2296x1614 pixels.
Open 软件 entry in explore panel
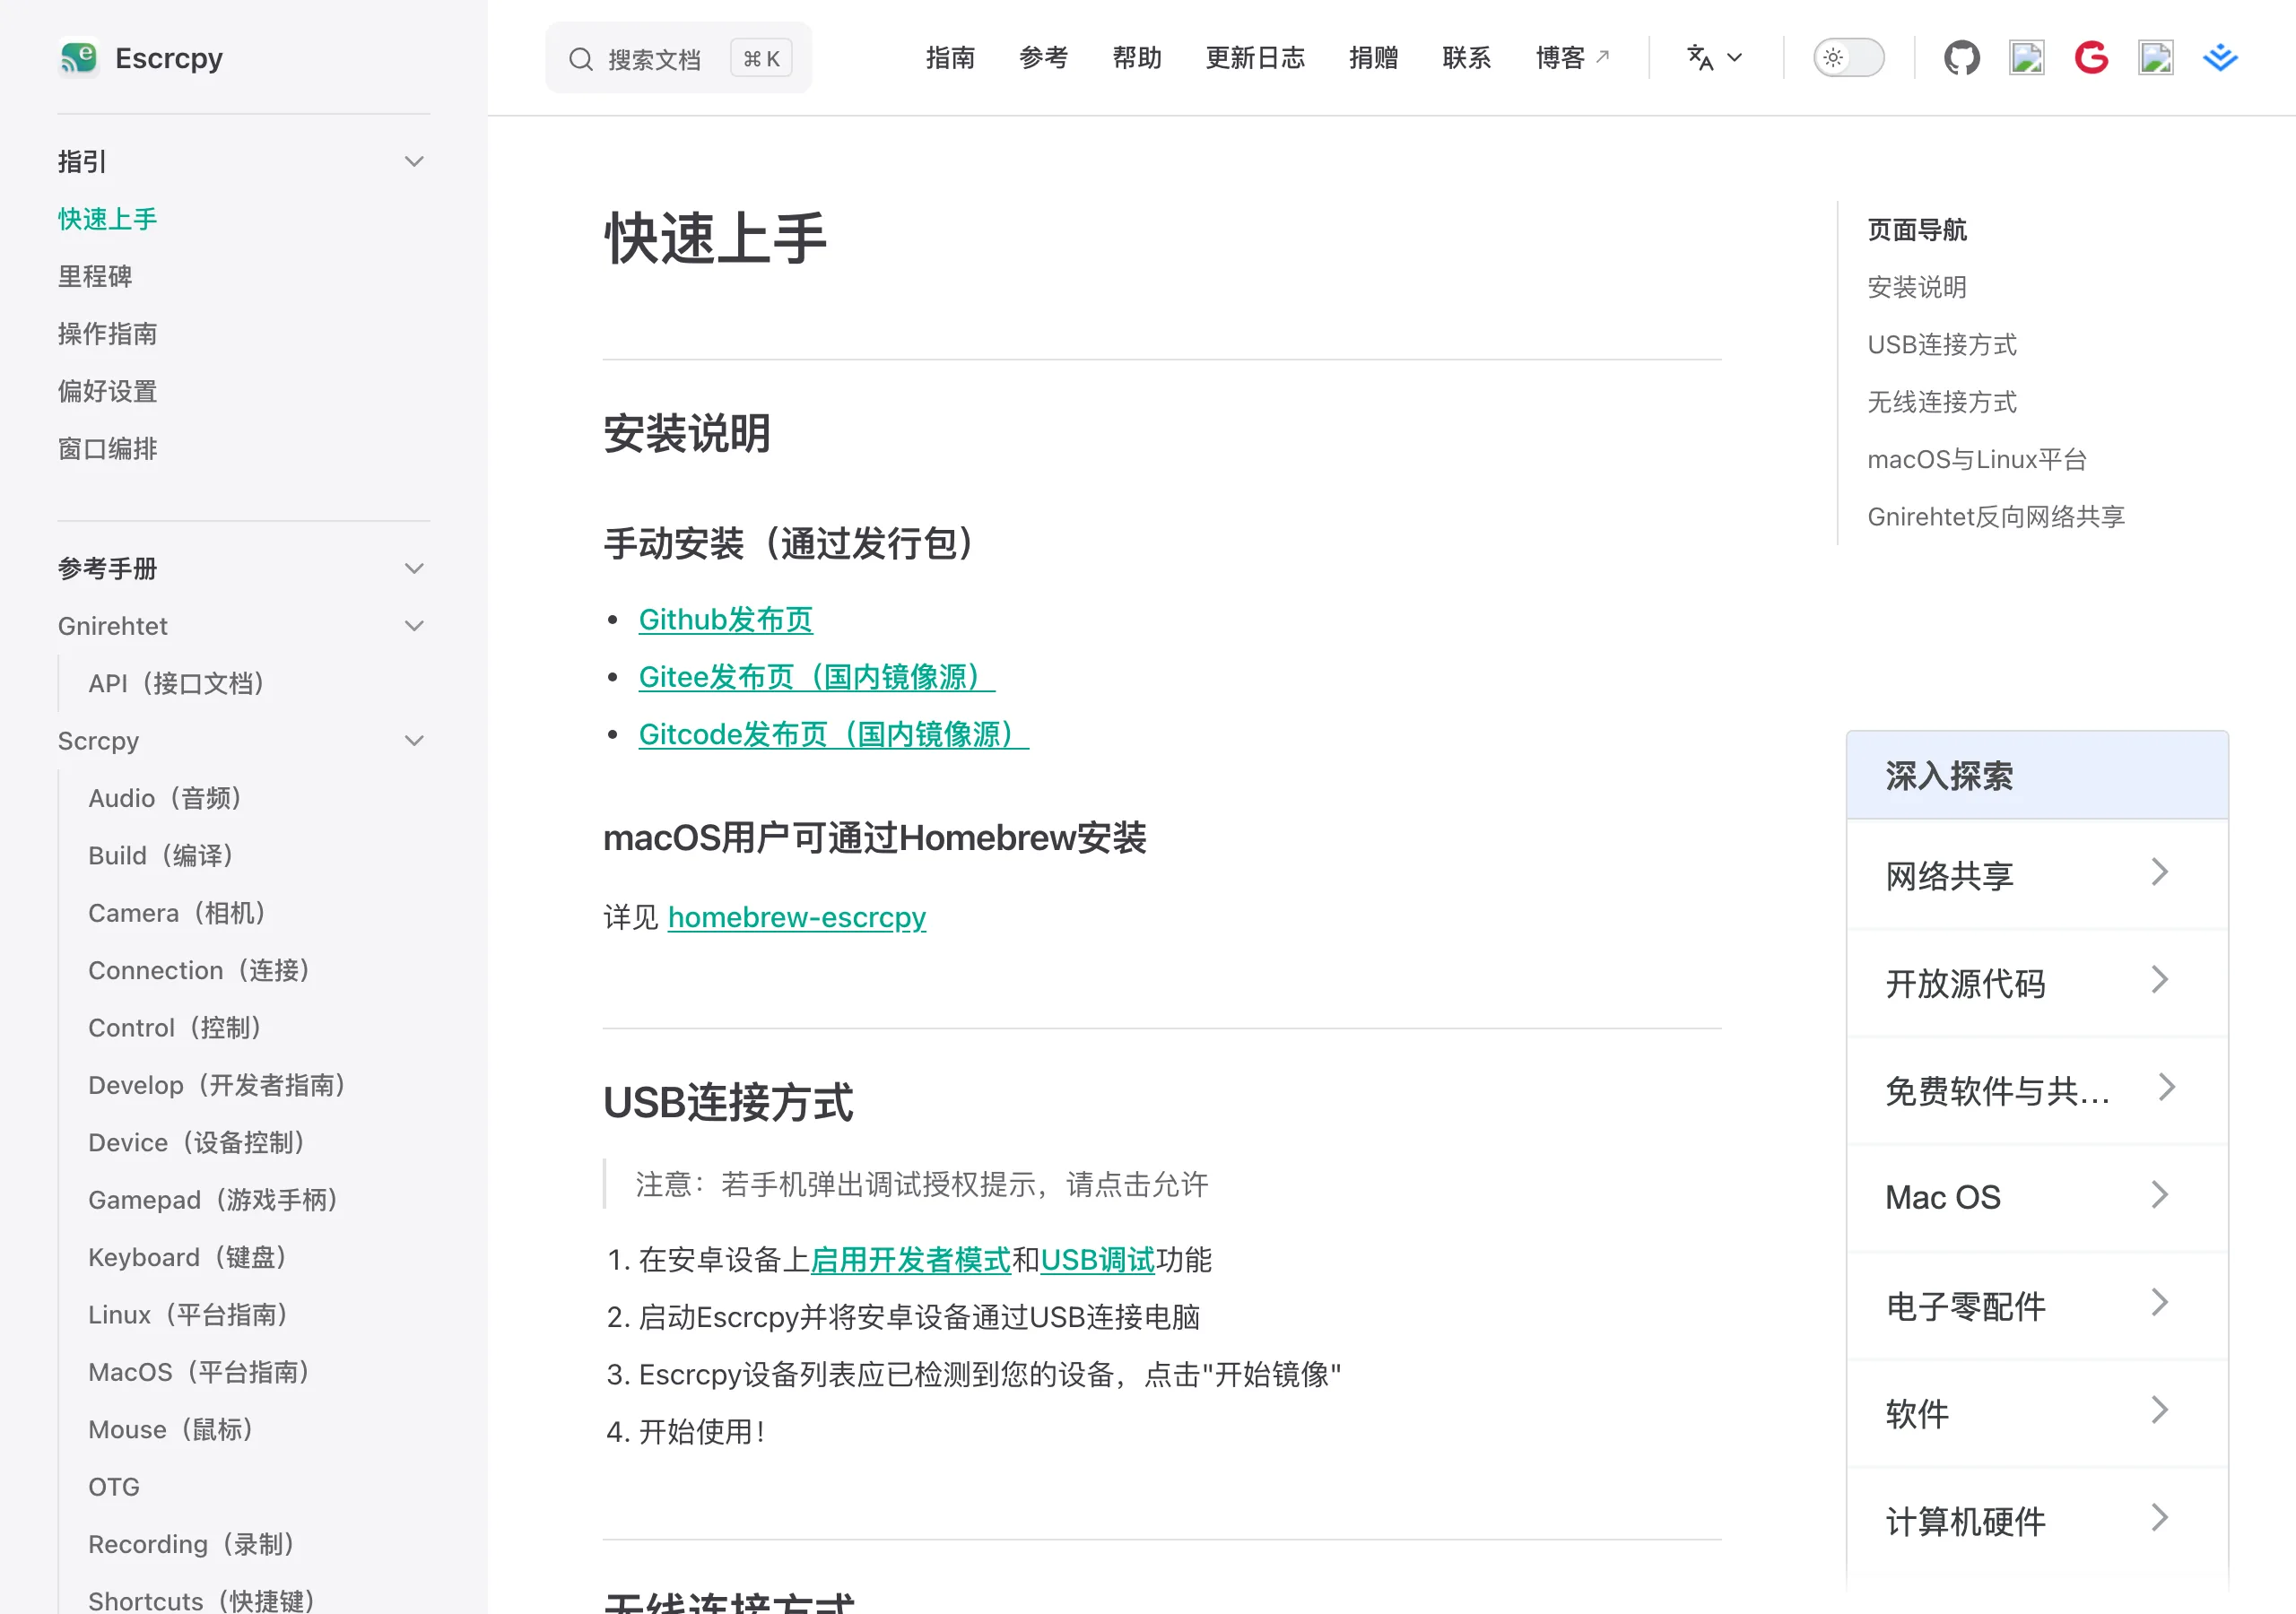coord(2037,1413)
